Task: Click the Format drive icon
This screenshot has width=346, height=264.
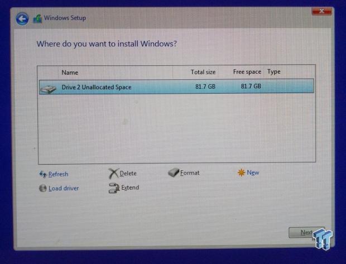Action: click(174, 172)
